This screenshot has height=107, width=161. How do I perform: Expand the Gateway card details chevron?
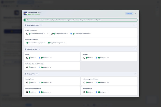(108, 58)
